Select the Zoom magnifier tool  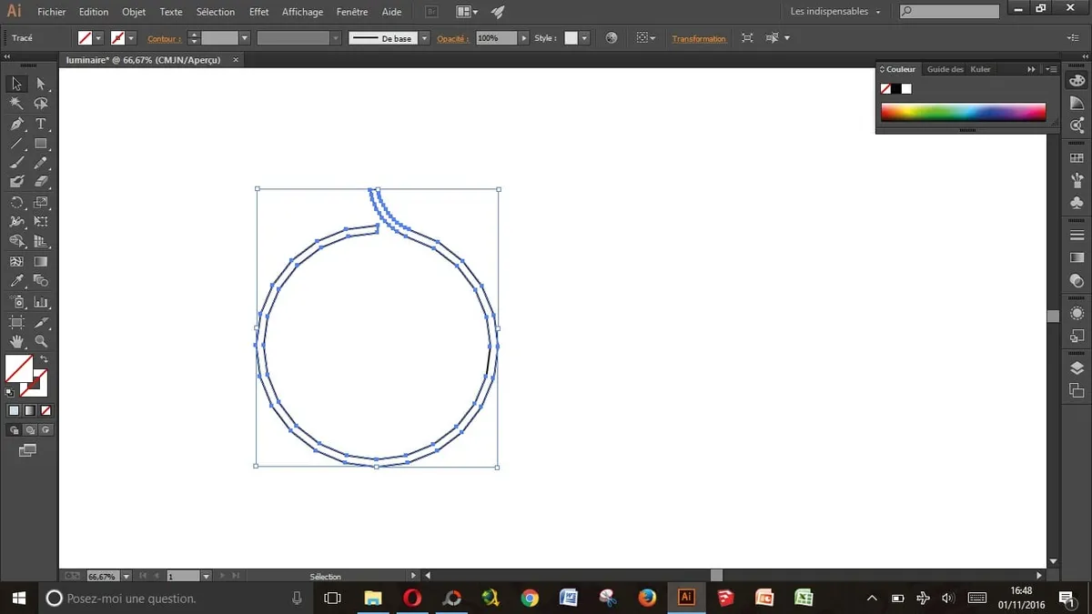[x=41, y=342]
